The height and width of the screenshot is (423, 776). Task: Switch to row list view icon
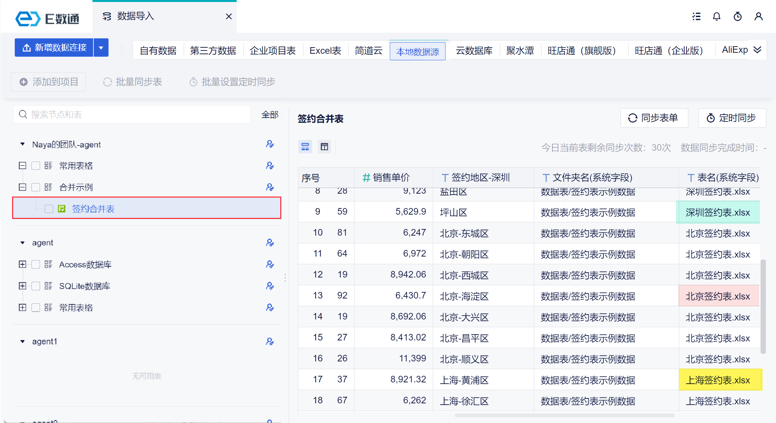coord(305,146)
